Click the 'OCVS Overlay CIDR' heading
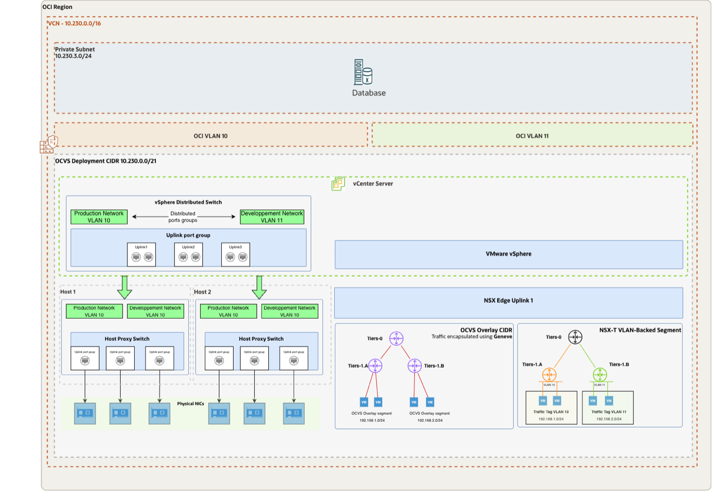 point(486,330)
